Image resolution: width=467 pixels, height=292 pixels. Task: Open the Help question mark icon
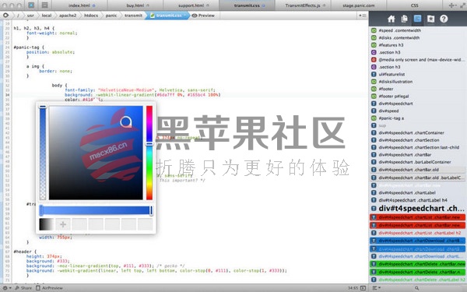click(x=444, y=19)
